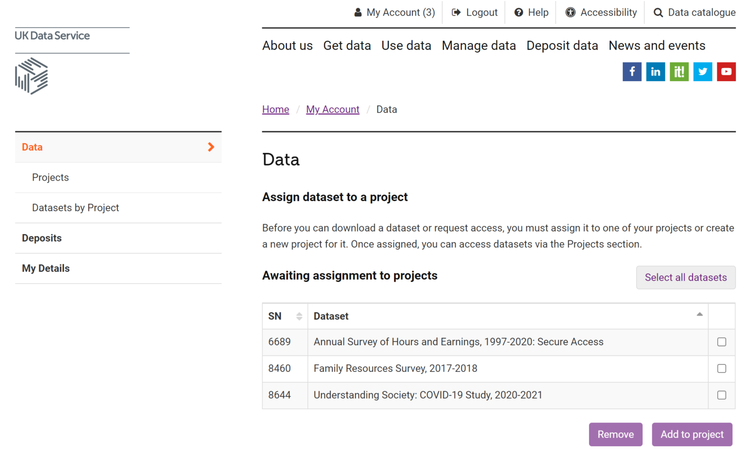Toggle the SN column sort arrows
Viewport: 746px width, 452px height.
click(300, 316)
